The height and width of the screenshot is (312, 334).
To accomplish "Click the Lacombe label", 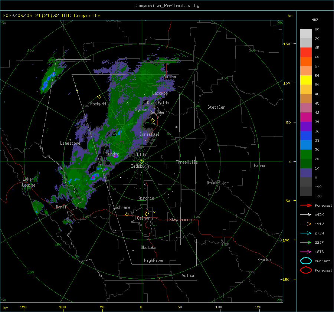I will [160, 93].
